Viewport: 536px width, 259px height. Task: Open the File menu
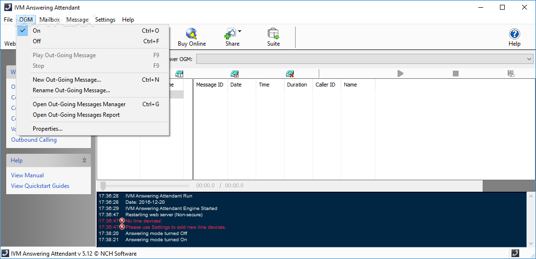(8, 20)
